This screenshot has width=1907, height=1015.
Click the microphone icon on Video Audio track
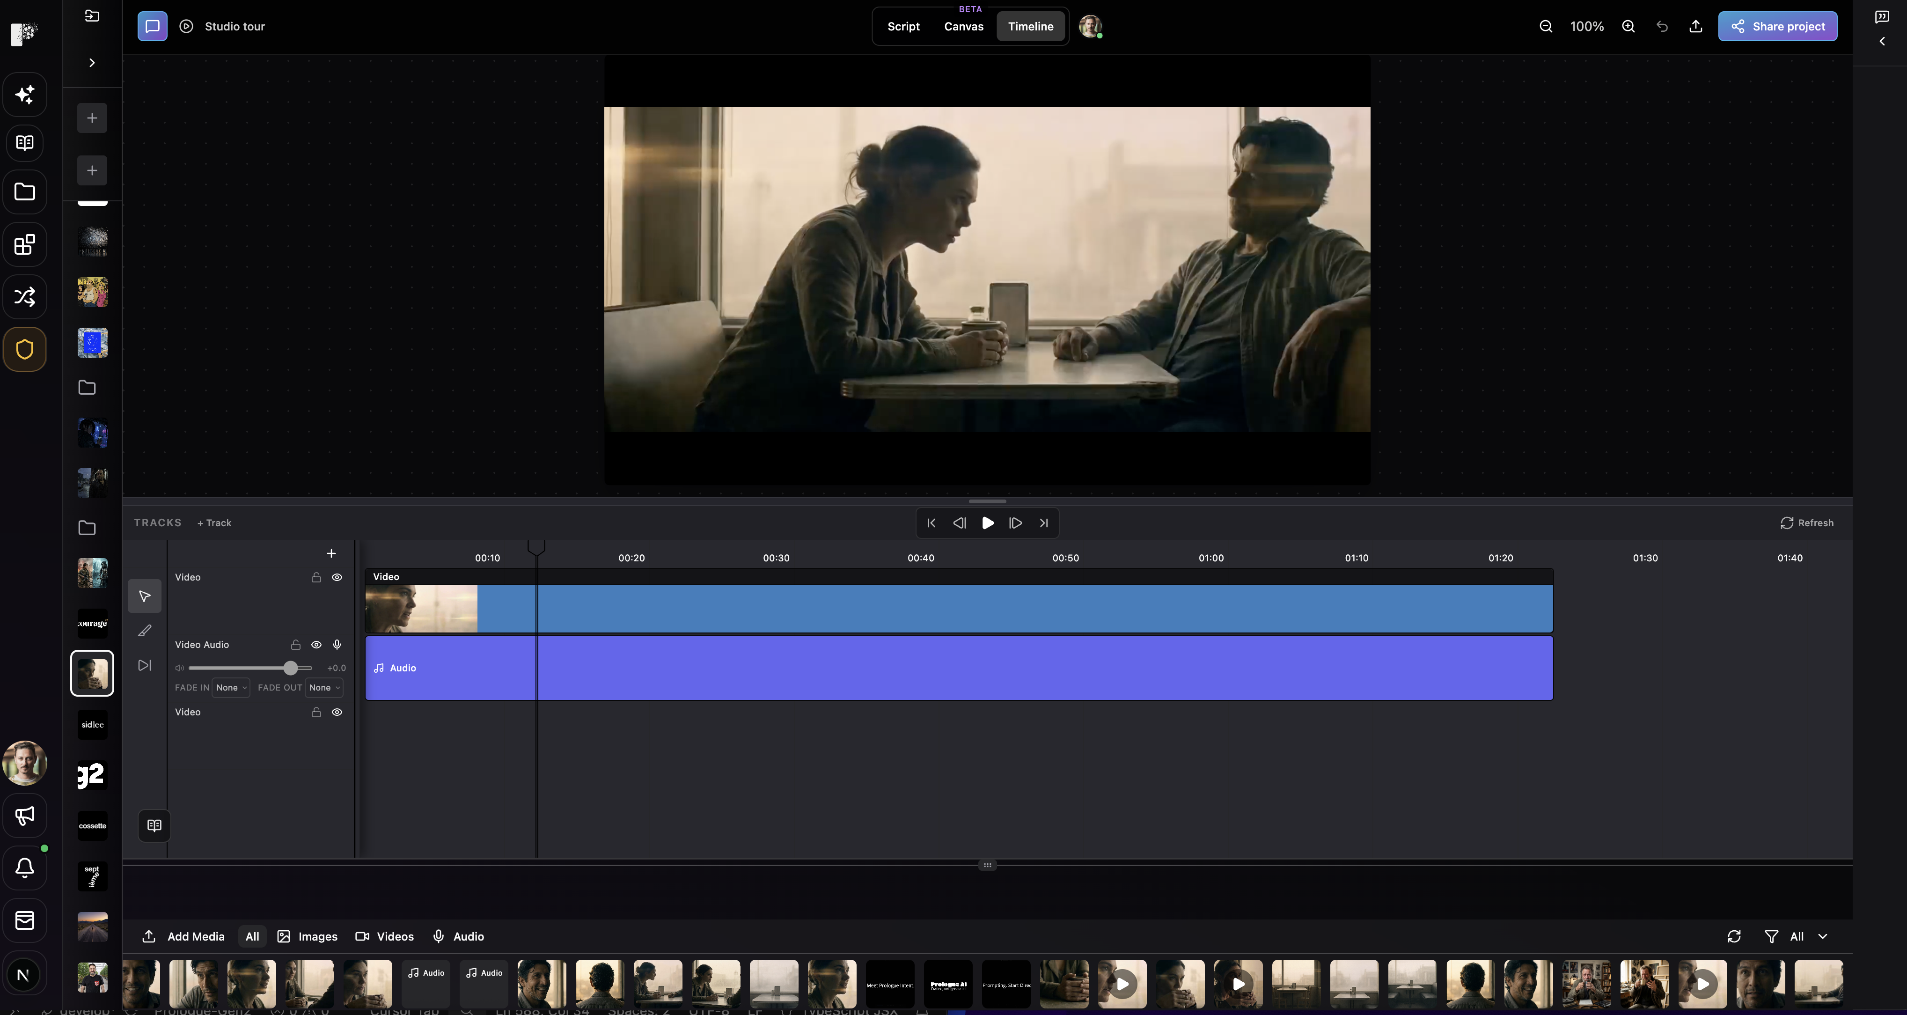[337, 645]
